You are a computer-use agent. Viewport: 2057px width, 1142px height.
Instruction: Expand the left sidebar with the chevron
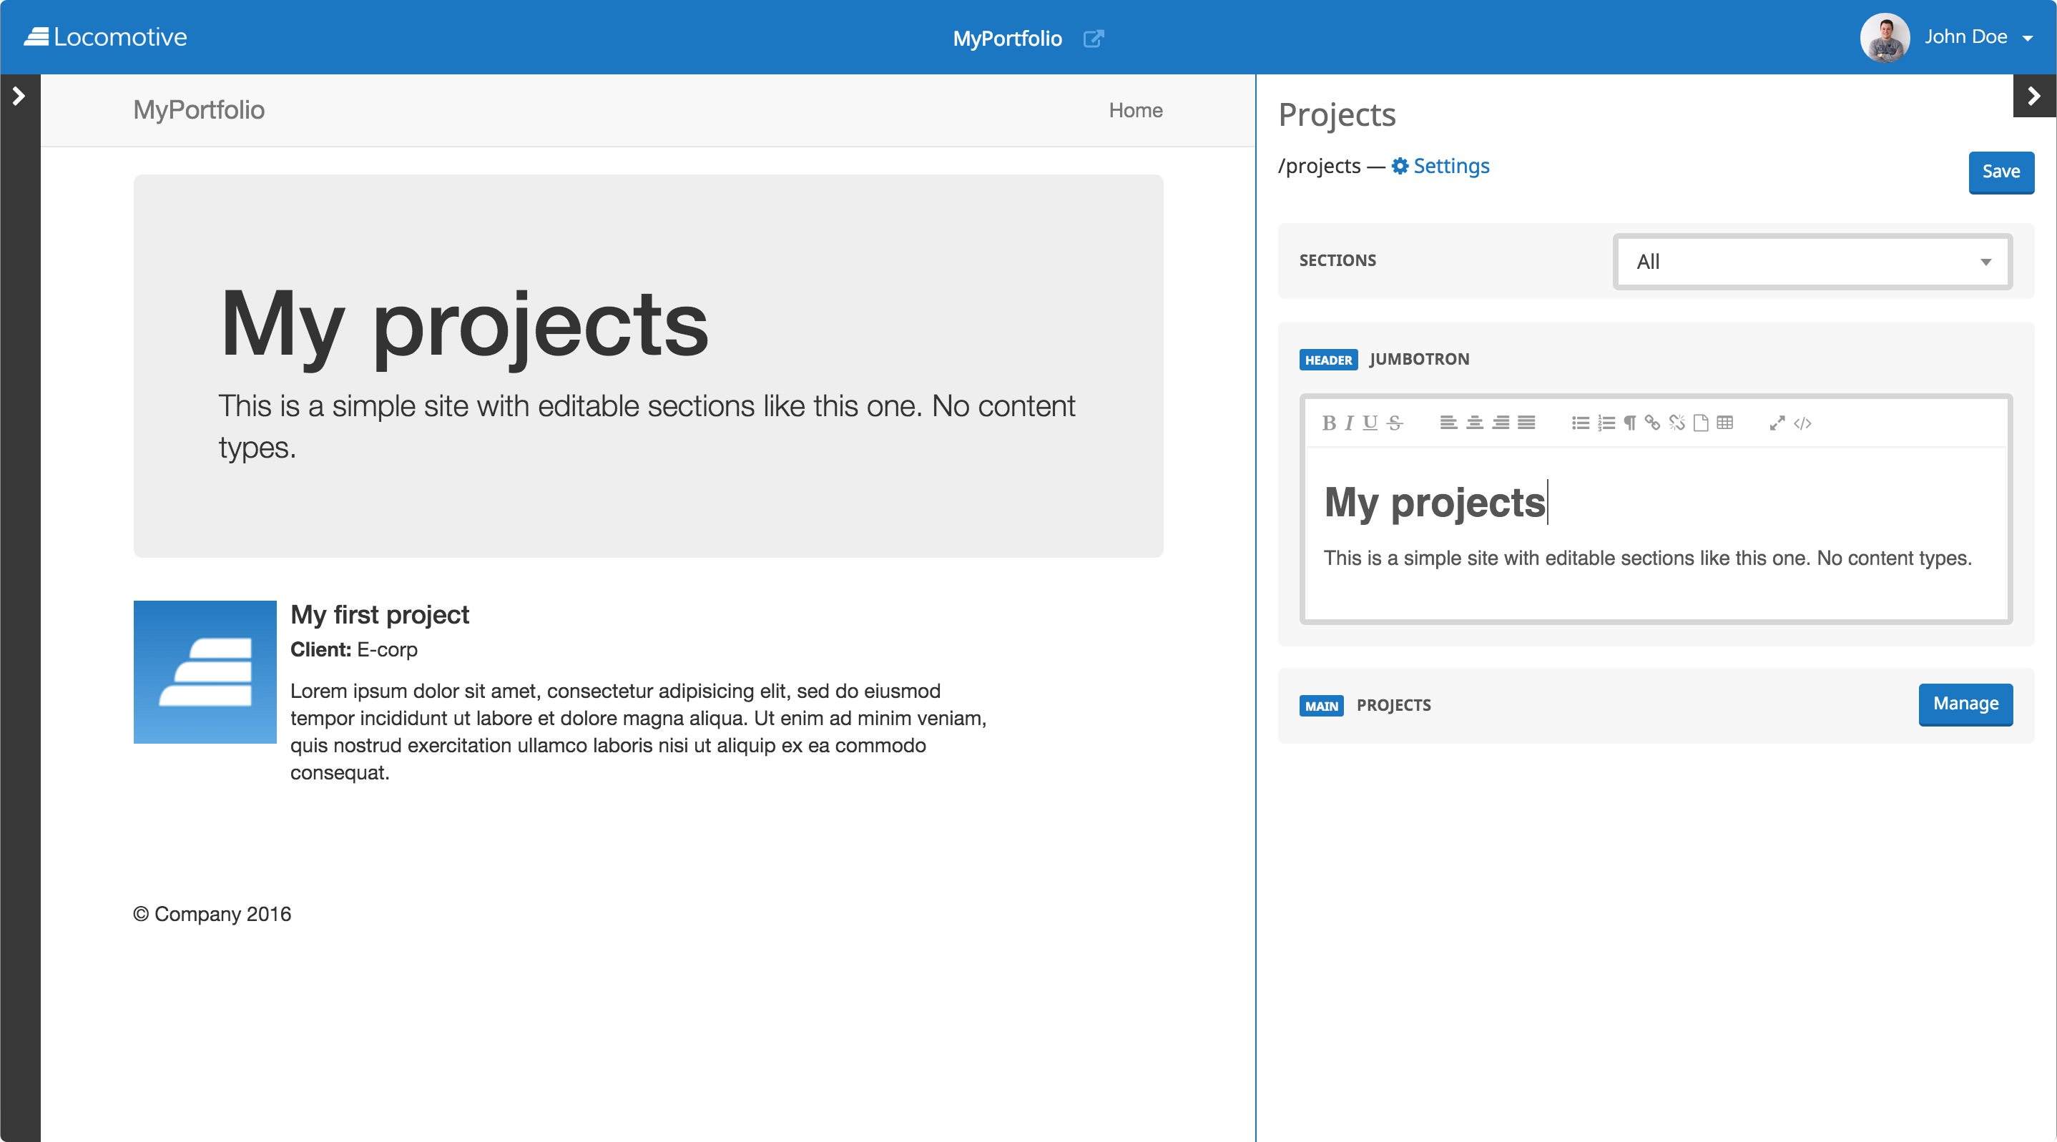click(x=19, y=97)
